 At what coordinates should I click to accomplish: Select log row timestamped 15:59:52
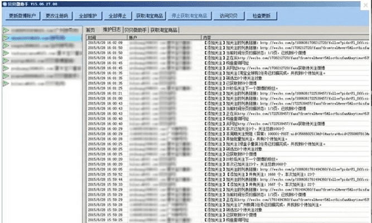coord(228,174)
